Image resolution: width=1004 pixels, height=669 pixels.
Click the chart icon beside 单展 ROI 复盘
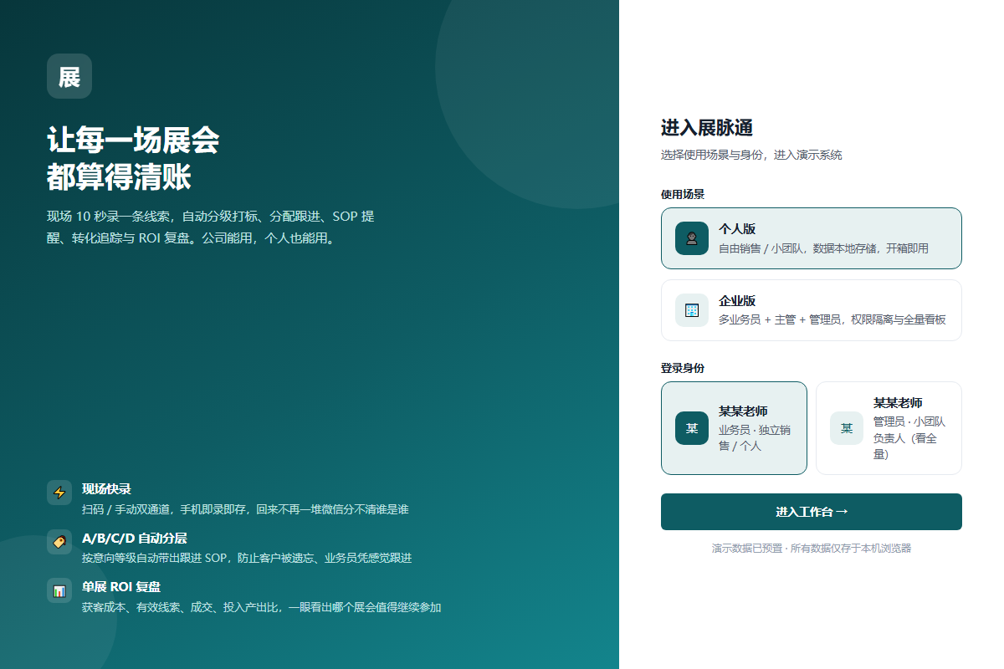click(59, 590)
